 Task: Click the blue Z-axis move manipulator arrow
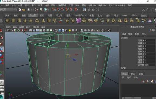click(x=74, y=60)
